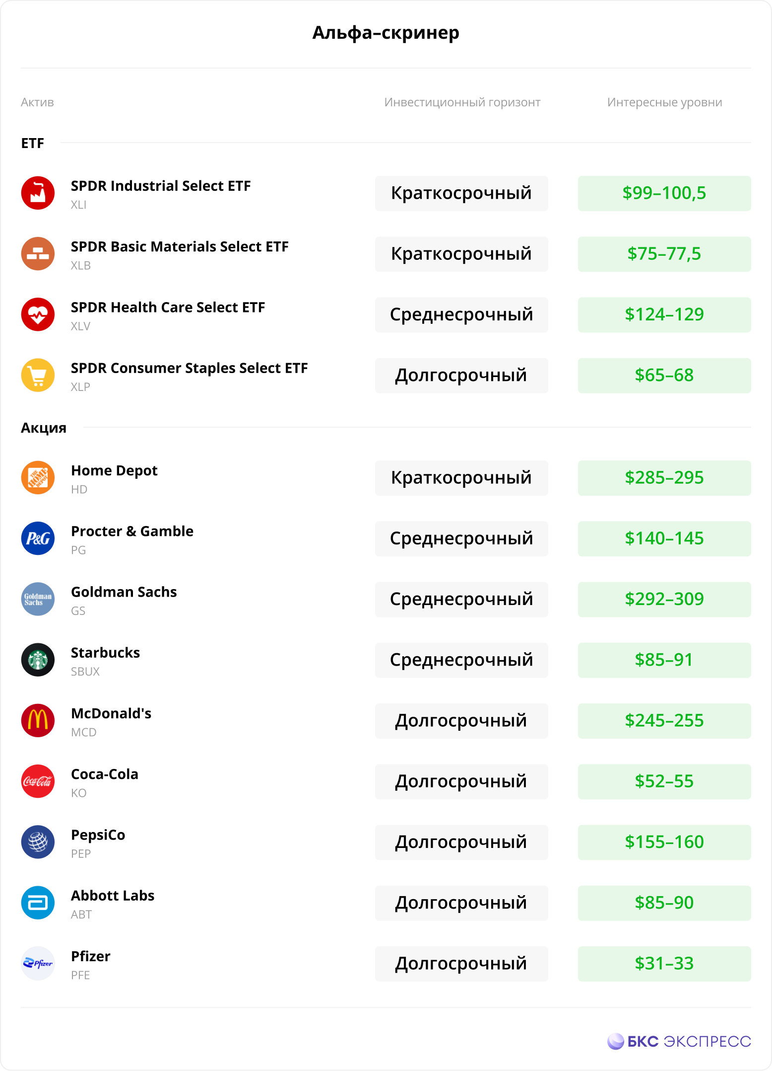Click the $292–309 Goldman Sachs level

[664, 600]
